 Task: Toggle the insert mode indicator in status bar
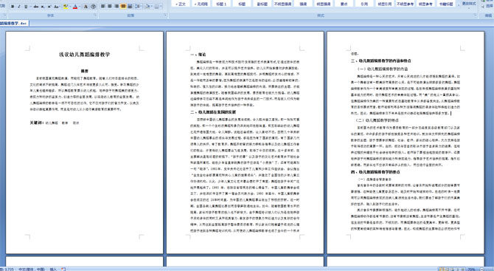point(53,269)
